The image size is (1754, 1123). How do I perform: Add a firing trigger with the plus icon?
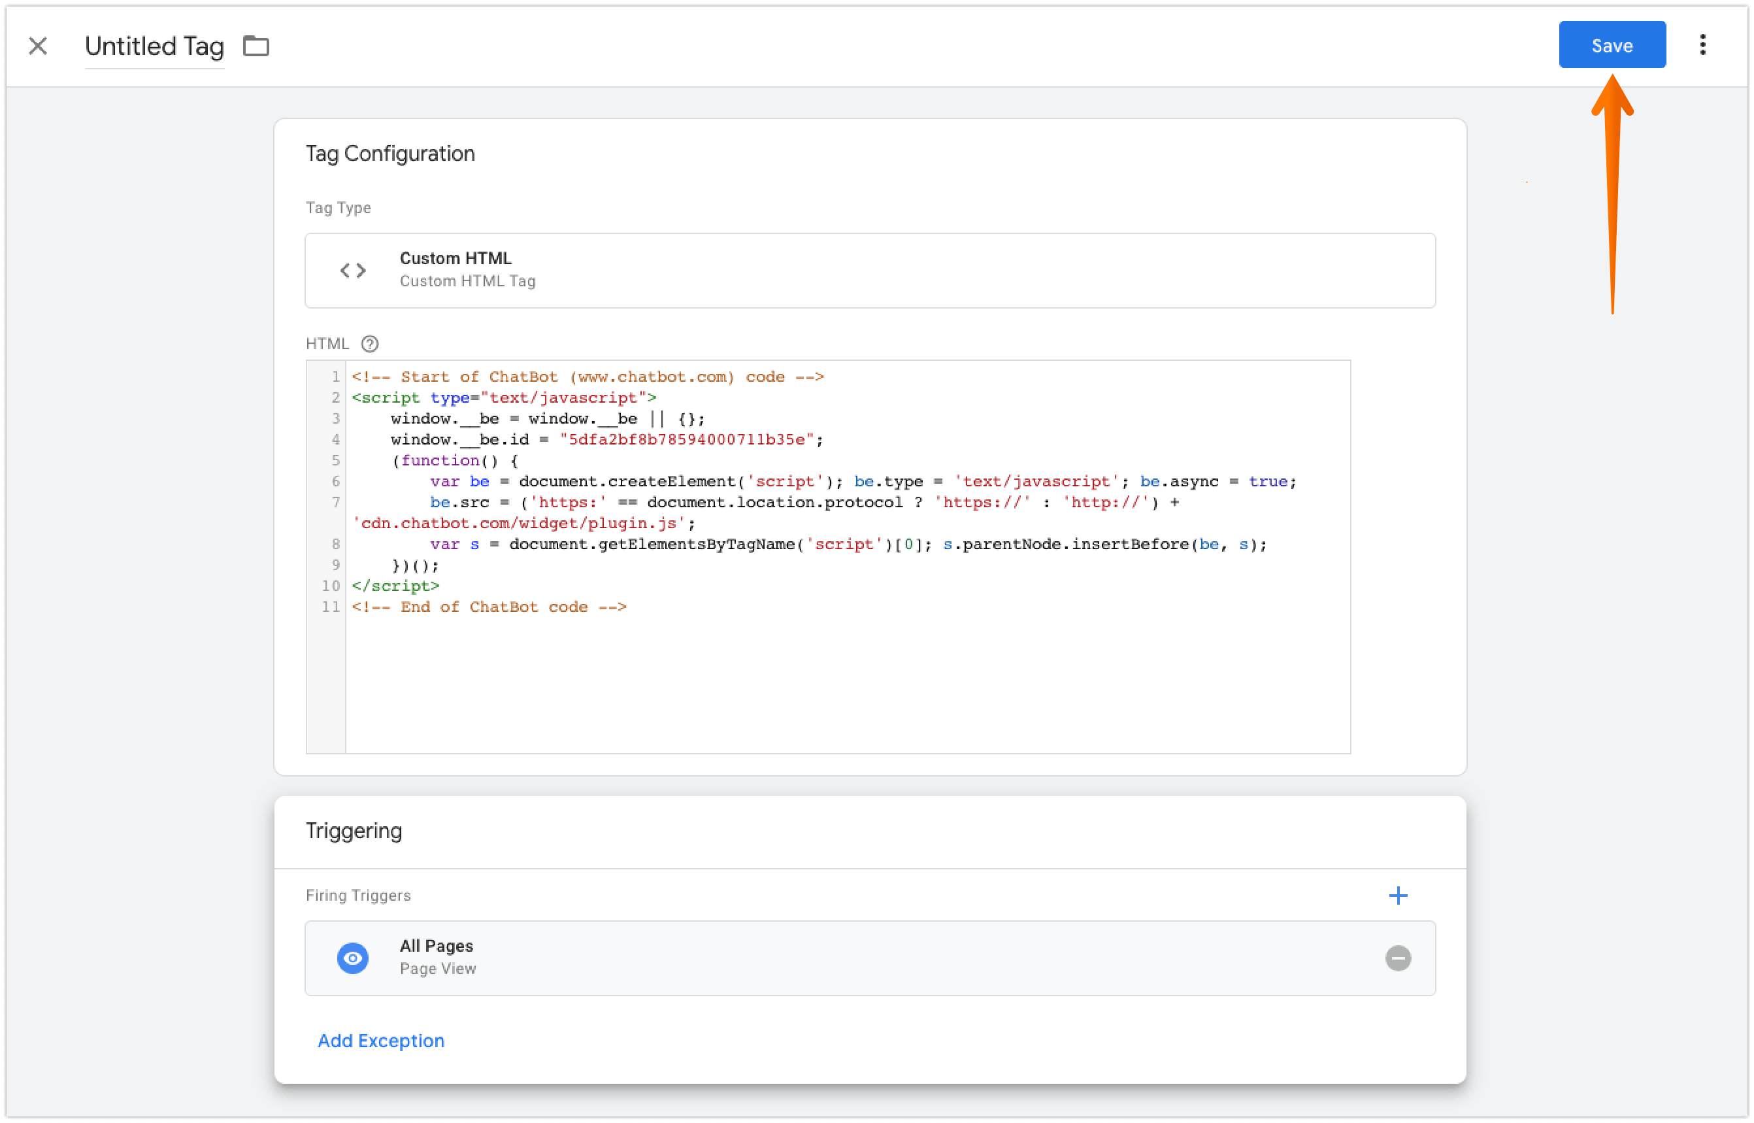[x=1397, y=895]
